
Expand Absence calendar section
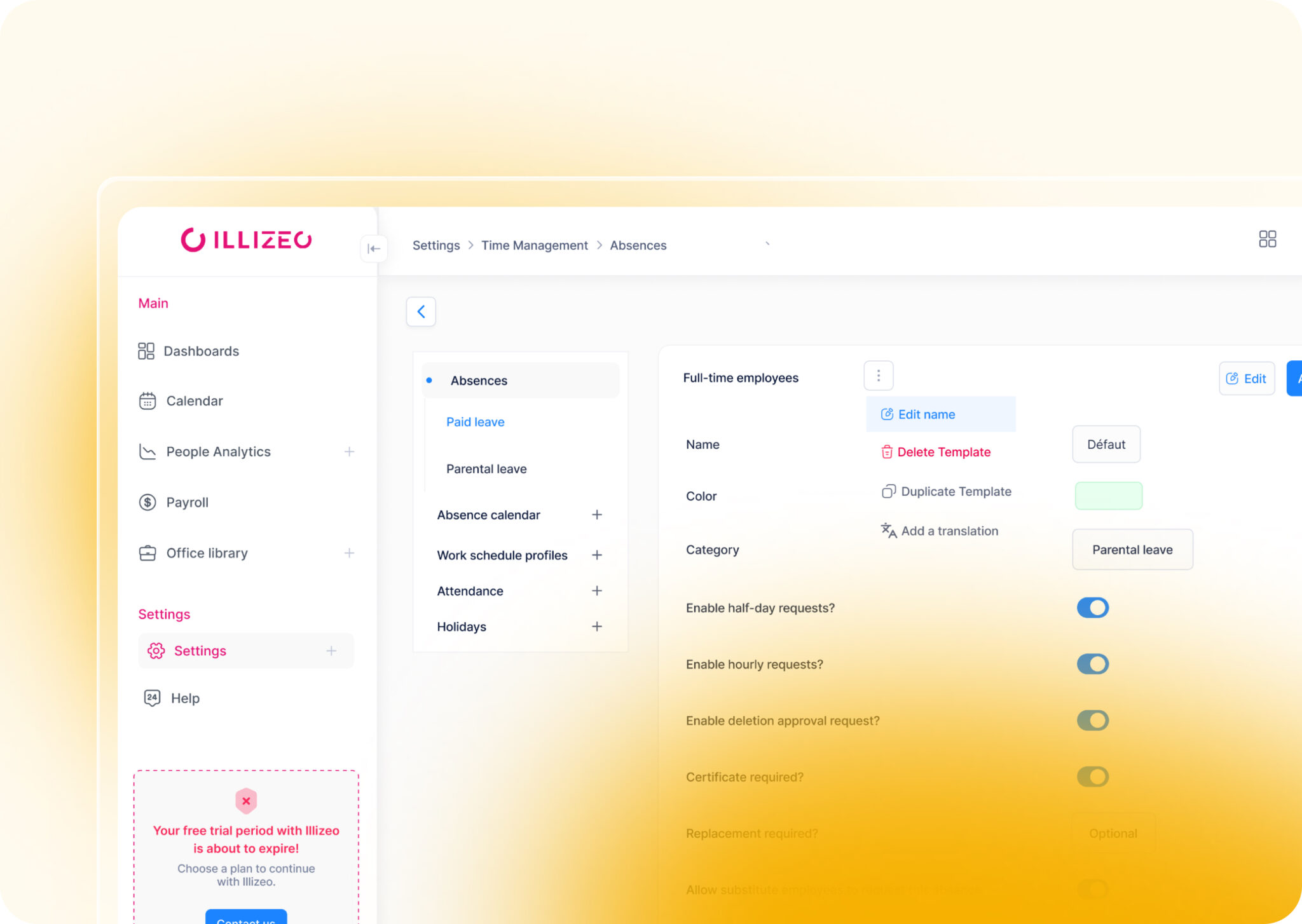tap(596, 515)
